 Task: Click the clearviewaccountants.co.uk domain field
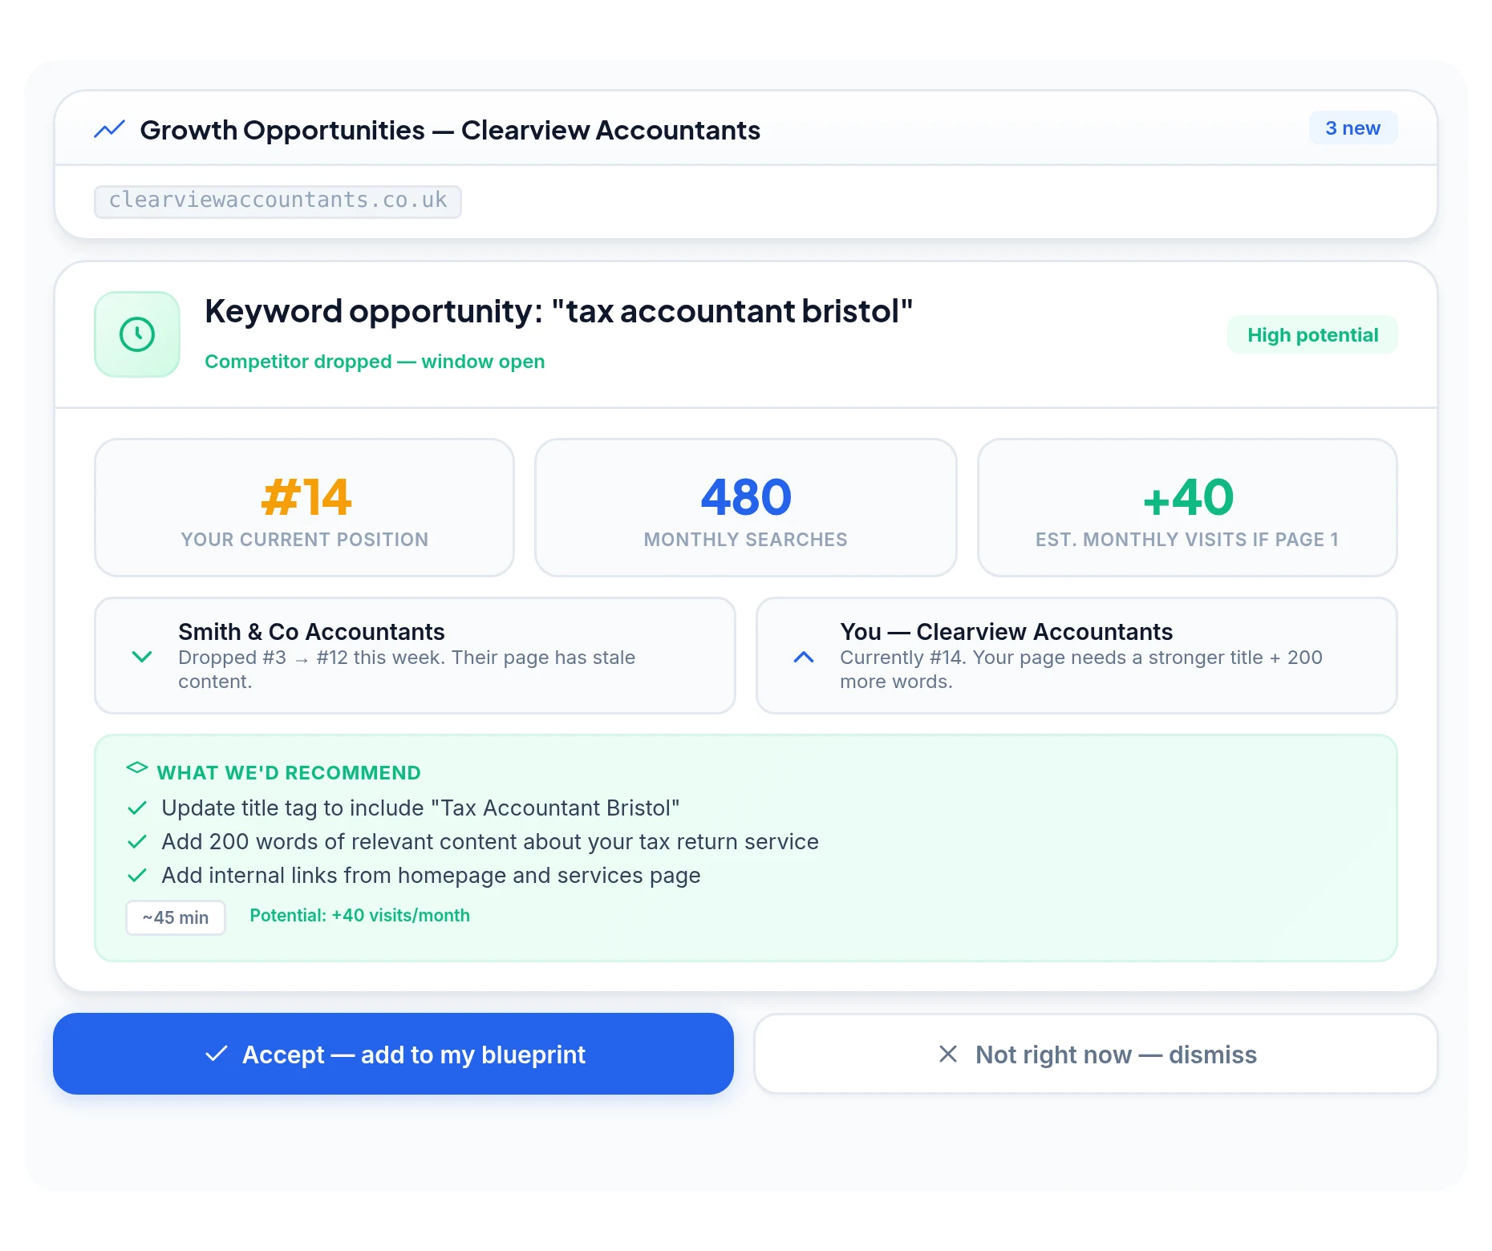[x=278, y=200]
